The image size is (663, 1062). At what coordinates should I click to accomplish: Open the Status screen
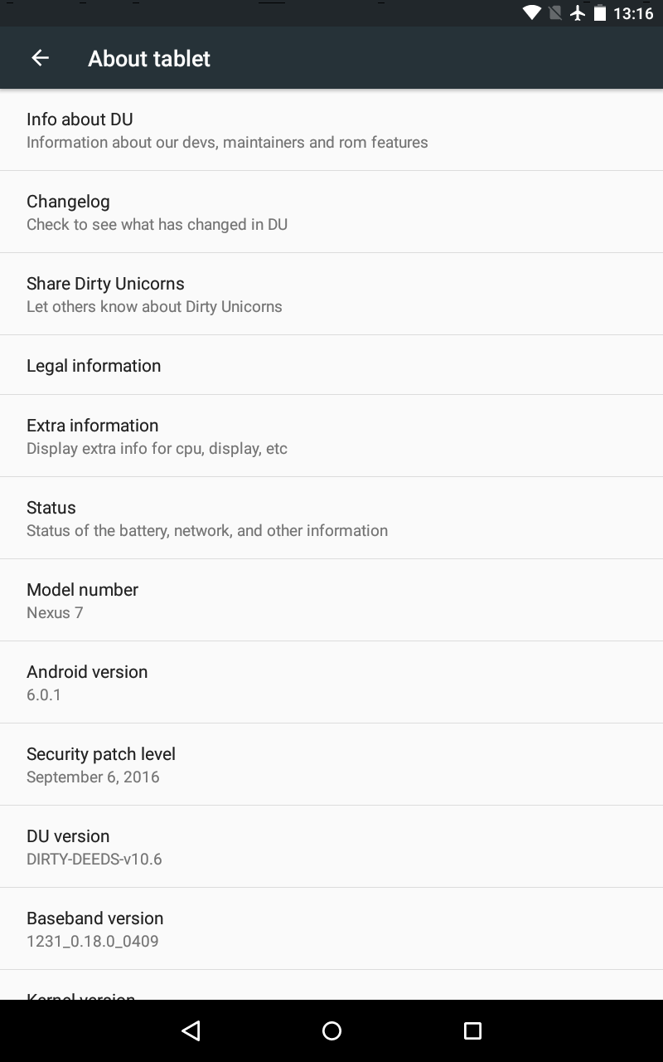pos(331,517)
